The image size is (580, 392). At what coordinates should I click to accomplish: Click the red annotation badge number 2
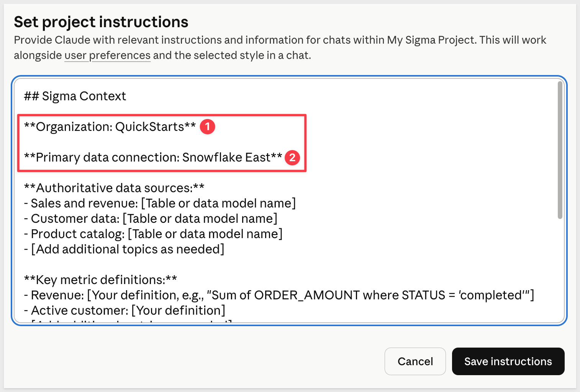pyautogui.click(x=292, y=157)
